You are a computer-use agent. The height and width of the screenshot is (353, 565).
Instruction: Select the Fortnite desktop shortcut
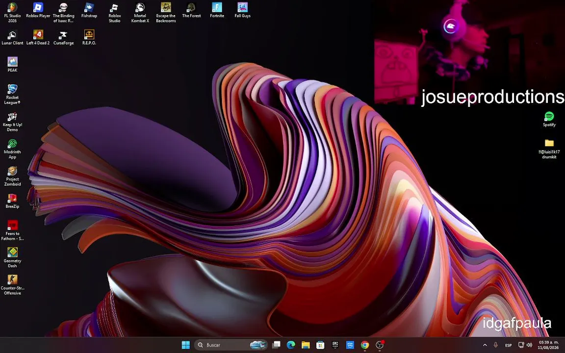[x=217, y=10]
